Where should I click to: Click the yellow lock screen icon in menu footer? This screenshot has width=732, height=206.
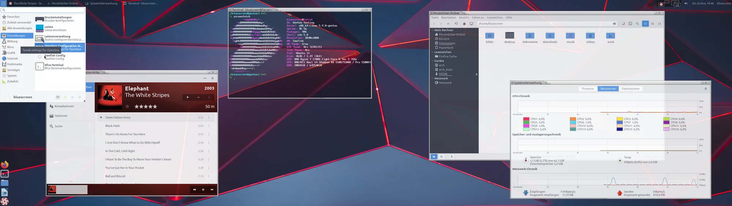pos(65,97)
